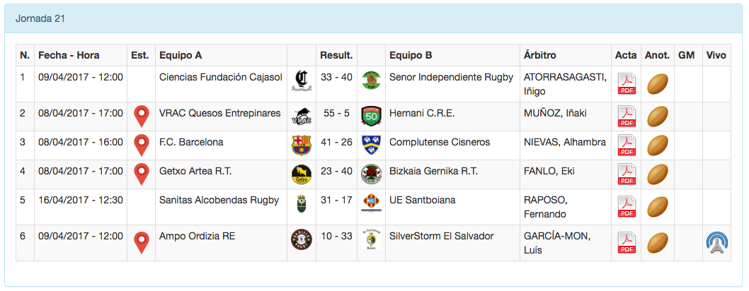749x291 pixels.
Task: Select the Senor Independiente Rugby team name
Action: pos(451,77)
